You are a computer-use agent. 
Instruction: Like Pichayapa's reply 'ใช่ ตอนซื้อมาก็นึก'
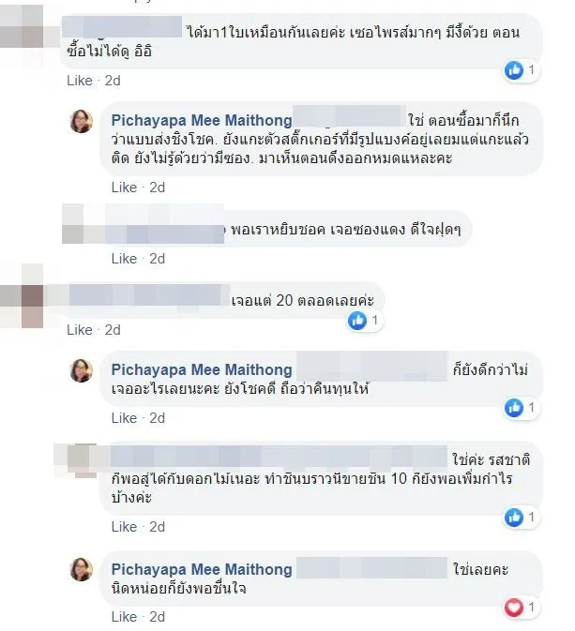click(x=125, y=188)
